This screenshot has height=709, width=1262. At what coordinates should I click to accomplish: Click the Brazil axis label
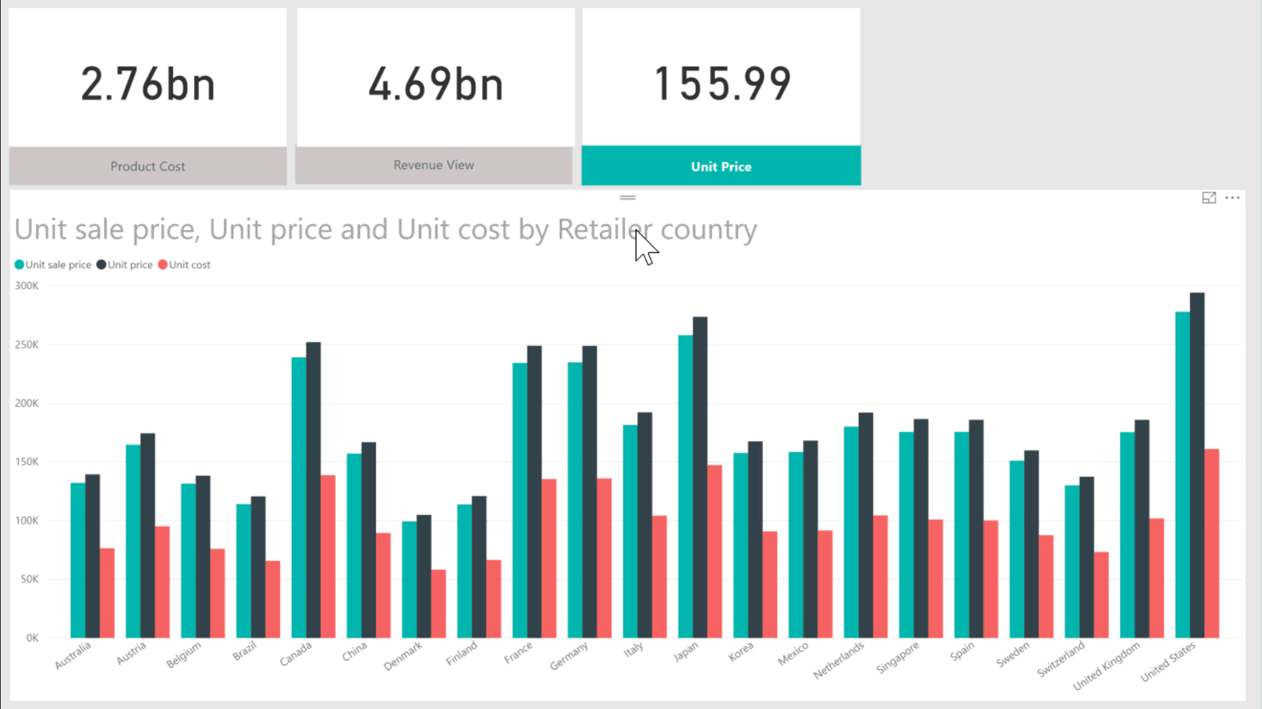tap(245, 651)
